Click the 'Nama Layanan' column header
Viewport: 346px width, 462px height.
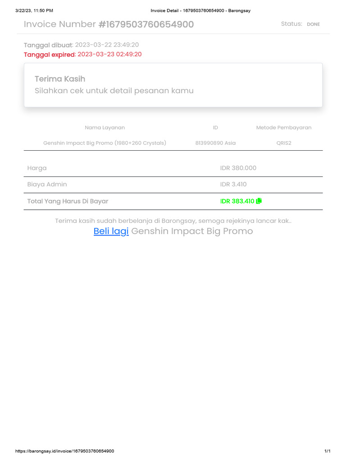point(105,128)
